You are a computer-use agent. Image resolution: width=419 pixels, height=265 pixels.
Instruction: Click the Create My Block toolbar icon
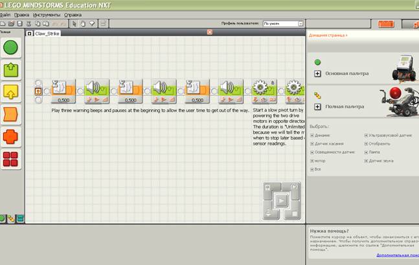(x=103, y=24)
